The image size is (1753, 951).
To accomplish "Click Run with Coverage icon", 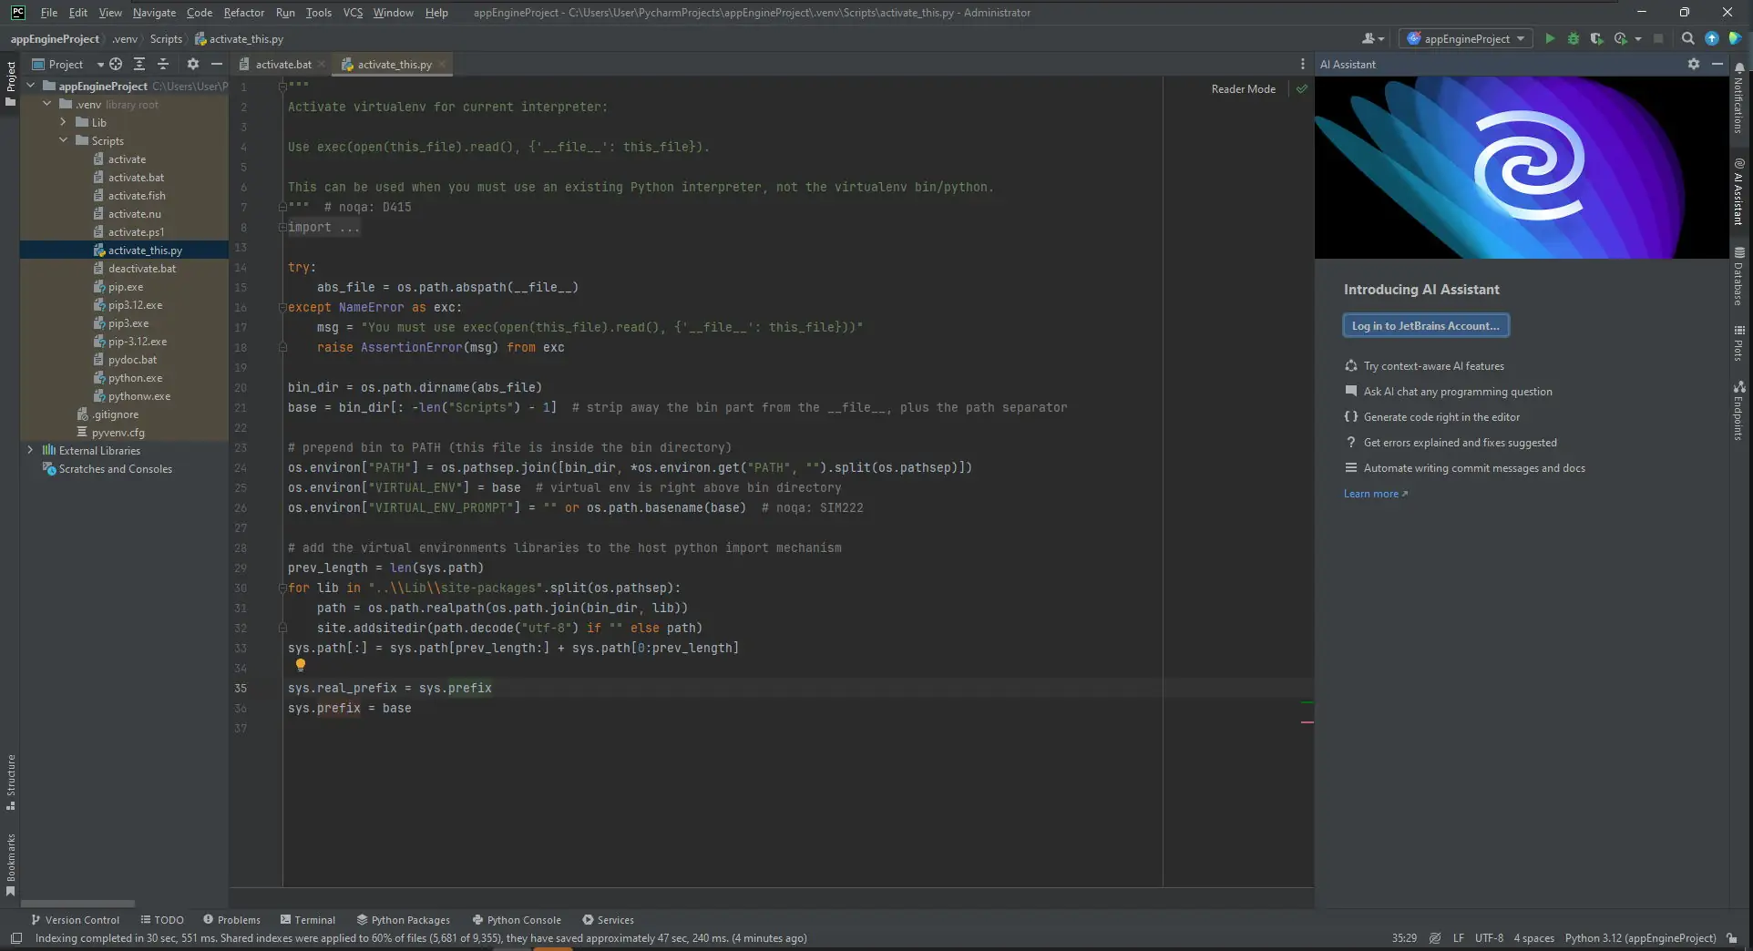I will pos(1596,38).
